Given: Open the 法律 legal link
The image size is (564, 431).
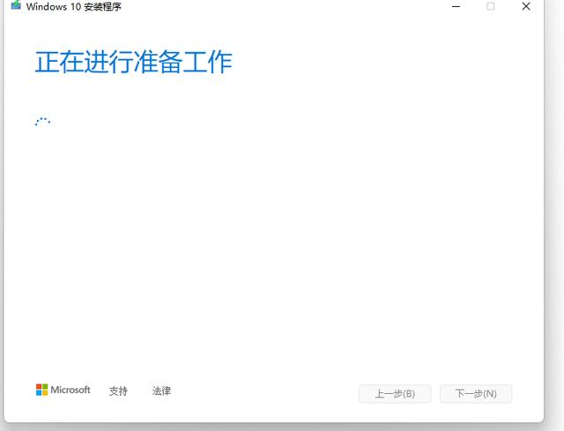Looking at the screenshot, I should point(161,390).
